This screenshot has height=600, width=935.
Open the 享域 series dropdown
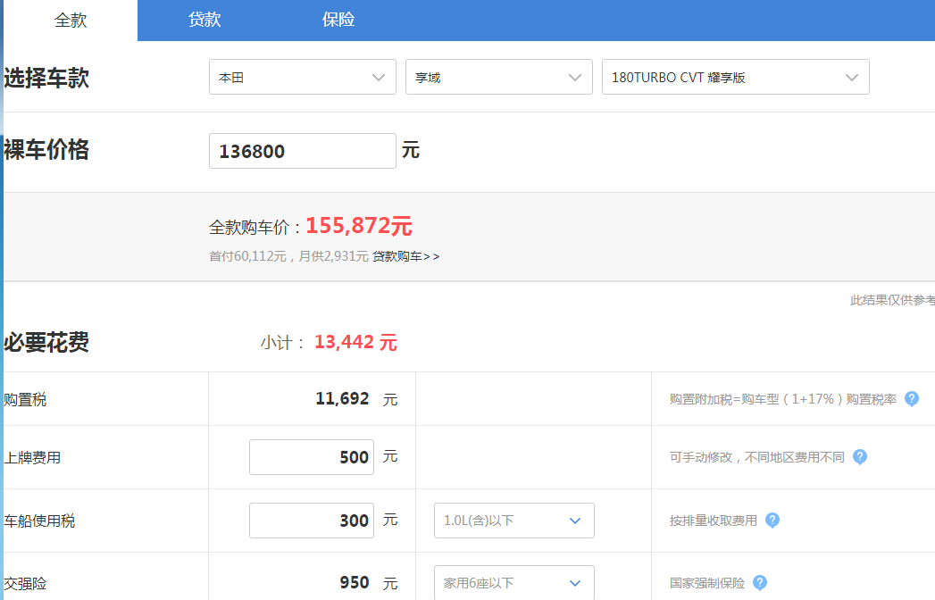(x=499, y=77)
